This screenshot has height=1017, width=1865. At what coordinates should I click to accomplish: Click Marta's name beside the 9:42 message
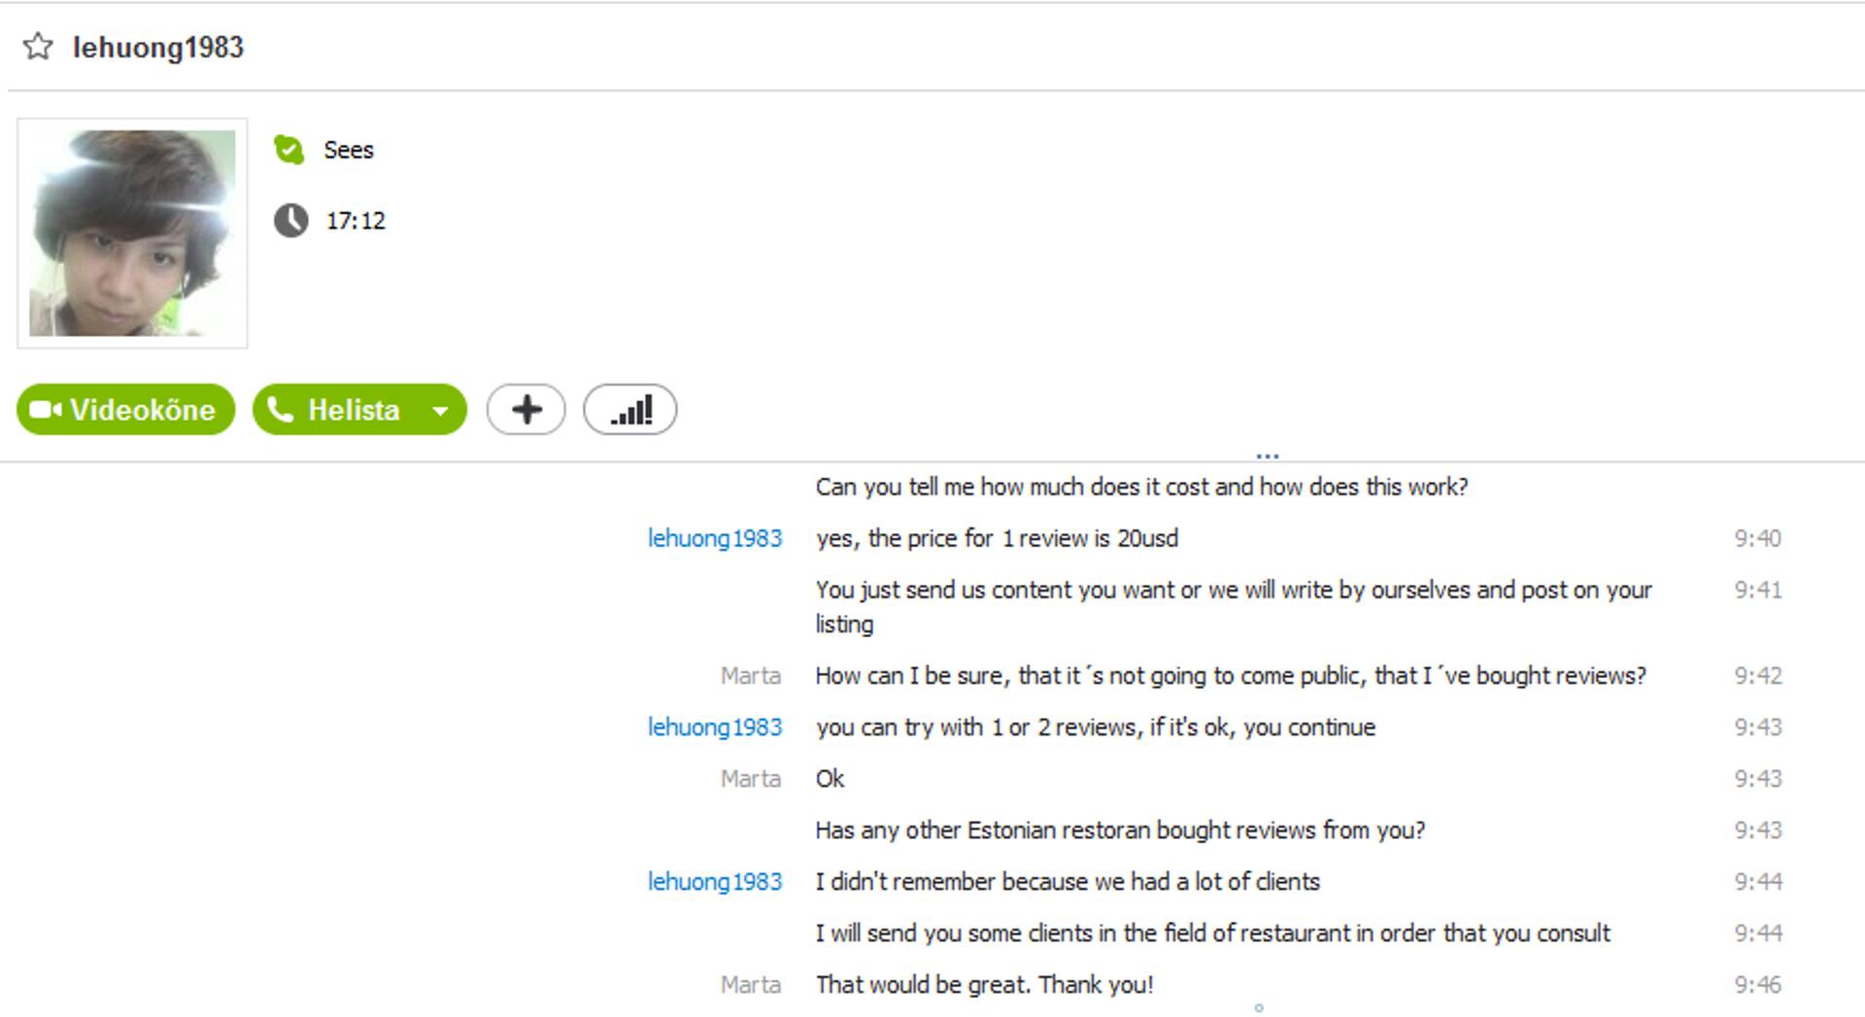750,675
